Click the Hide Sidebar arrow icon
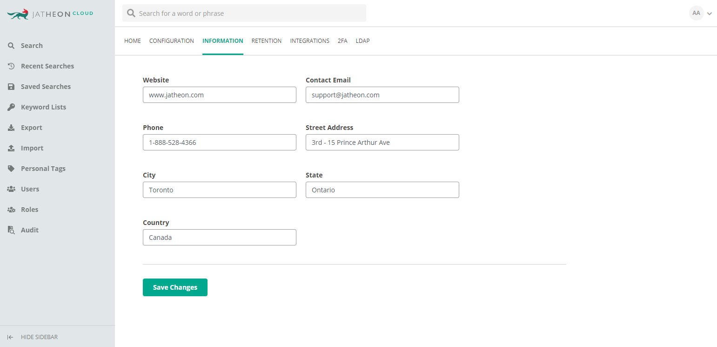Viewport: 717px width, 347px height. [10, 337]
